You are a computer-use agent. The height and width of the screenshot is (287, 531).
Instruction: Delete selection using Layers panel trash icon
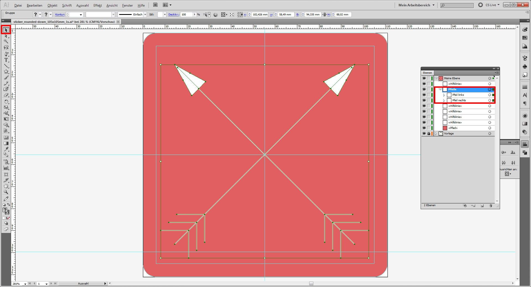point(491,206)
